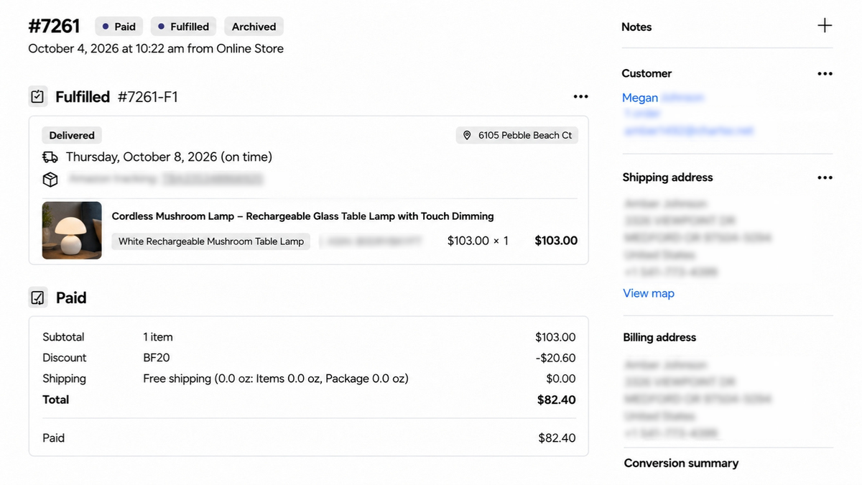Click the Fulfilled status checkmark icon
The image size is (862, 485).
point(38,96)
